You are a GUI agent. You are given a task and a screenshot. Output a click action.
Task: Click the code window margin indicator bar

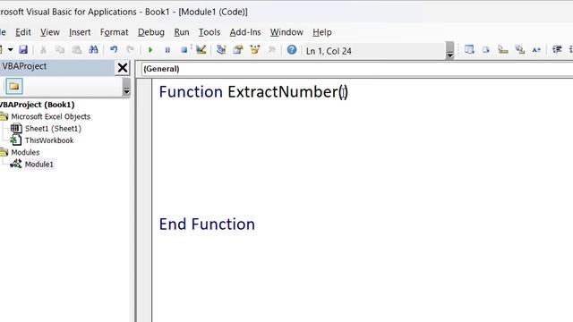(x=145, y=200)
